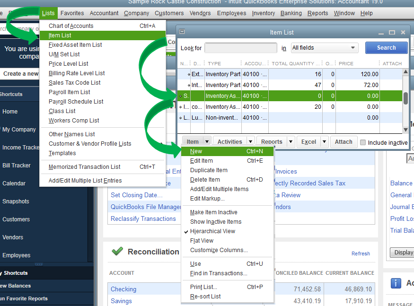
Task: Click the Item List vertical scrollbar thumb
Action: [405, 98]
